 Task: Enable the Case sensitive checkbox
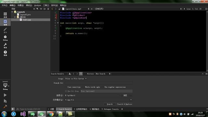[x=66, y=87]
